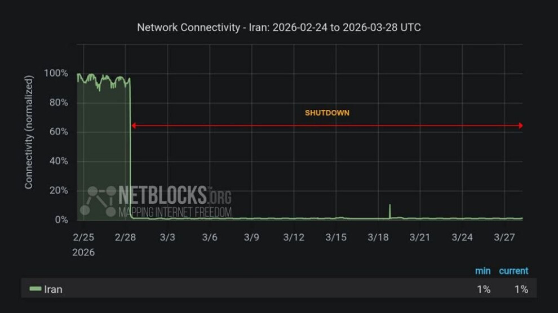Image resolution: width=558 pixels, height=313 pixels.
Task: Click the Connectivity (normalized) axis title
Action: pyautogui.click(x=29, y=132)
